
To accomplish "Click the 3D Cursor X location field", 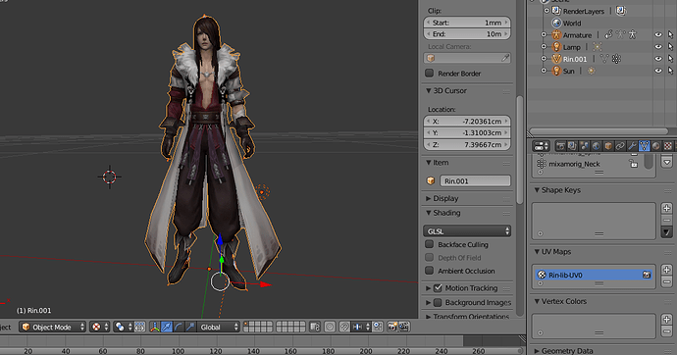I will 467,122.
